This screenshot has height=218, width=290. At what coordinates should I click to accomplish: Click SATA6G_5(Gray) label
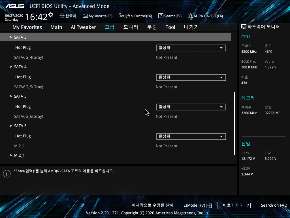[29, 87]
